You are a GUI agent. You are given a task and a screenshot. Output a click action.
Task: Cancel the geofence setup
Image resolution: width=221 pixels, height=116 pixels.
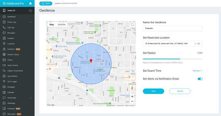[180, 91]
